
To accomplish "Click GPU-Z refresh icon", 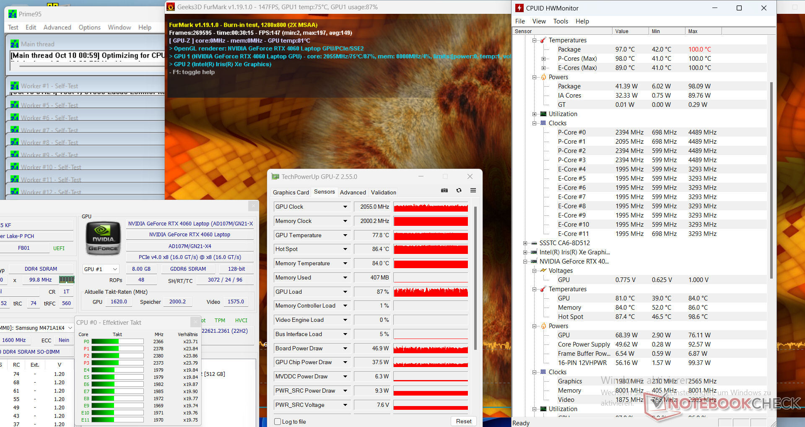I will pos(459,190).
